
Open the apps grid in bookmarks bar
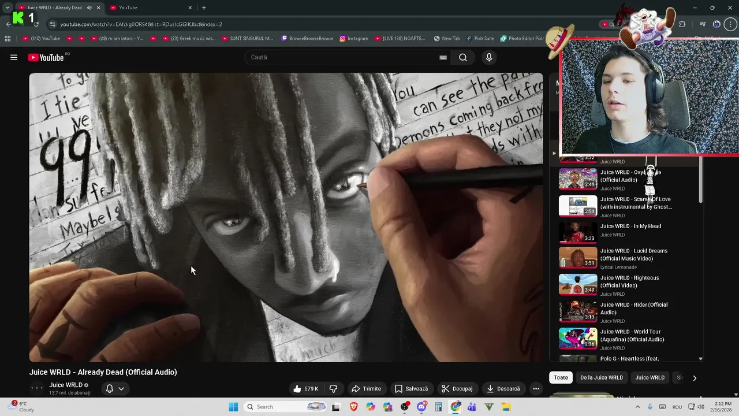[x=8, y=39]
